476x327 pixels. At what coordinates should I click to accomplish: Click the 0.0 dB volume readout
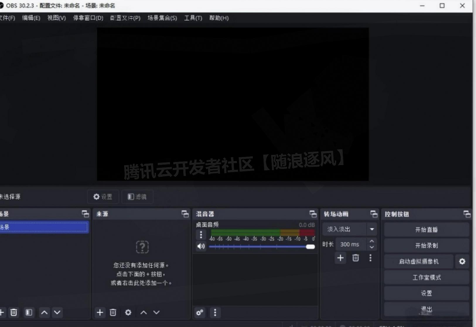pos(307,225)
